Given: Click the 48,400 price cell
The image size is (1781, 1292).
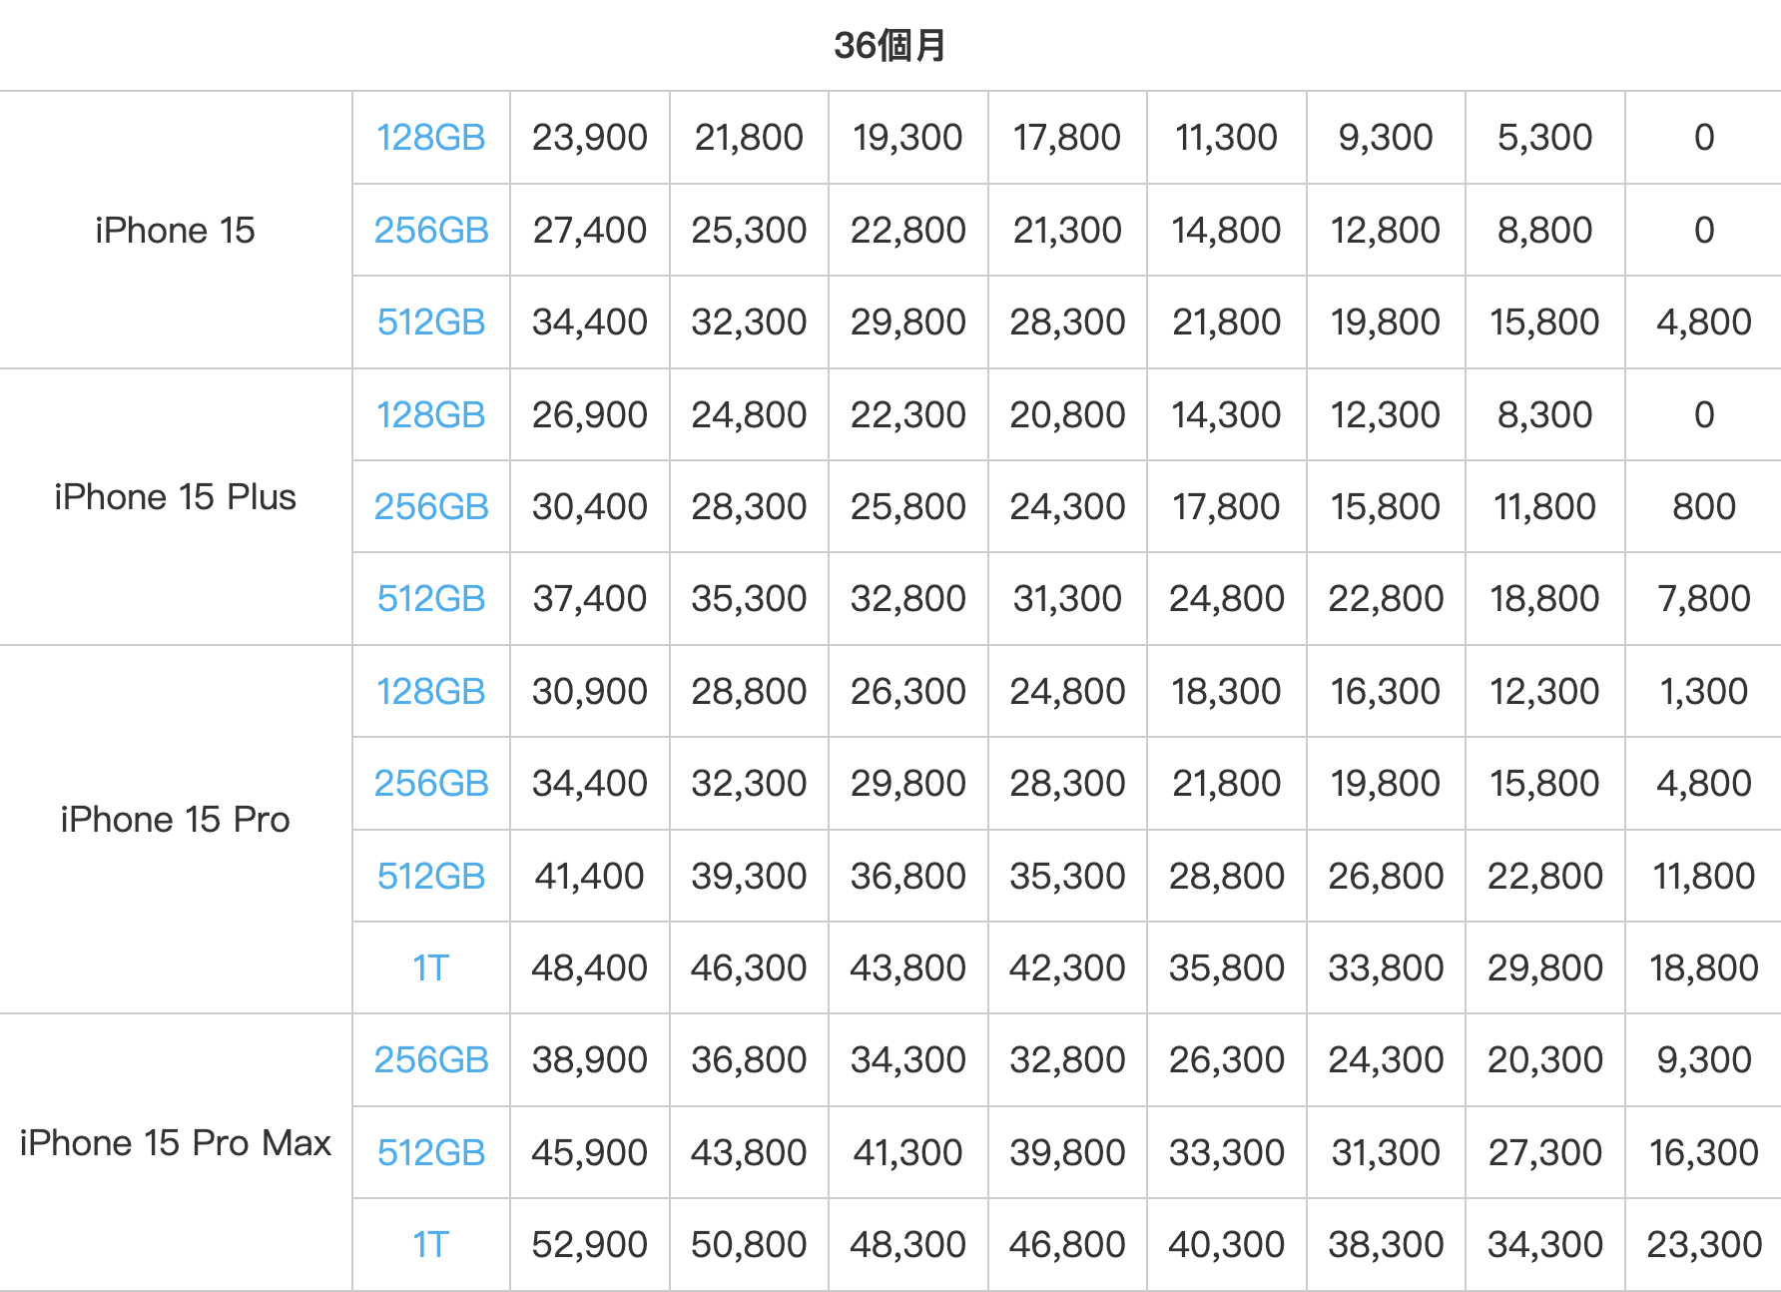Looking at the screenshot, I should pos(589,969).
